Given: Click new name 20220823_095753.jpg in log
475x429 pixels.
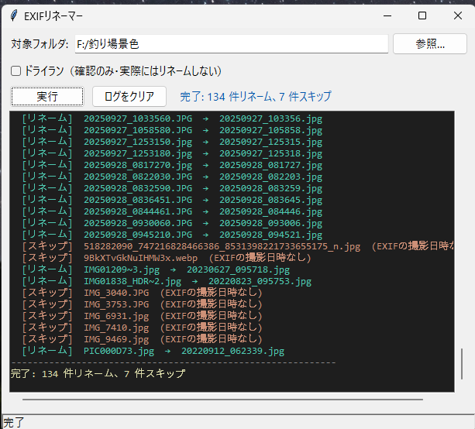Looking at the screenshot, I should pos(260,282).
